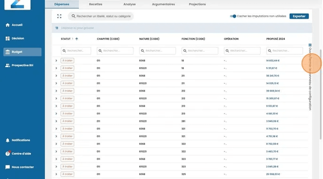Viewport: 323px width, 179px height.
Task: Click the Proposé 2024 filter field
Action: (284, 51)
